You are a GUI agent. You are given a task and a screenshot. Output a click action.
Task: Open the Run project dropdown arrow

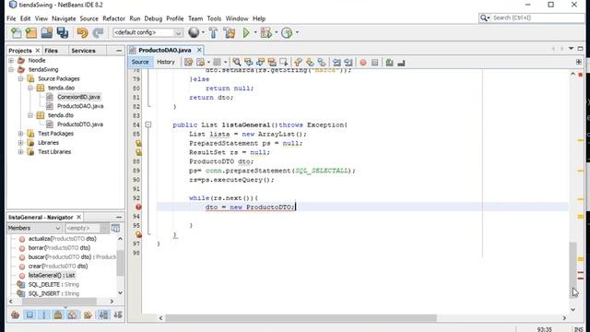(x=255, y=33)
